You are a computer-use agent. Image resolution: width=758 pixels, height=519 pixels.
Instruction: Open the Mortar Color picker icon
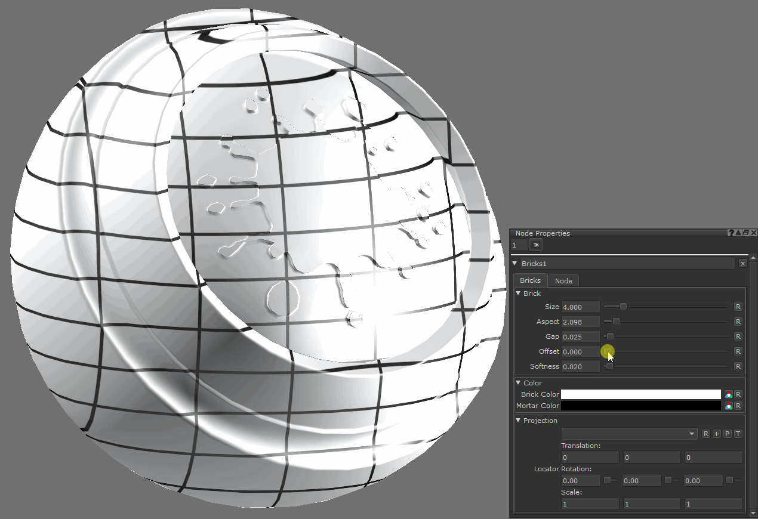point(728,406)
